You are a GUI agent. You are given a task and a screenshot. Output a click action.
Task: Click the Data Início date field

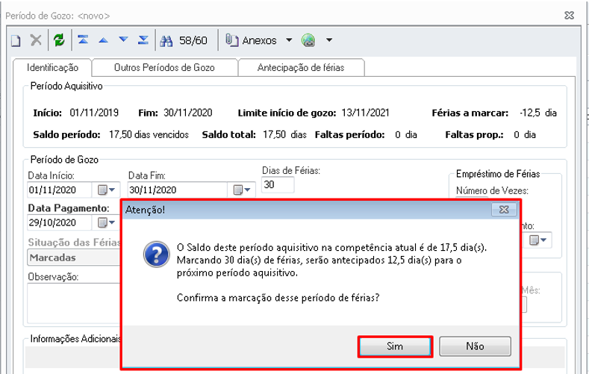coord(60,190)
